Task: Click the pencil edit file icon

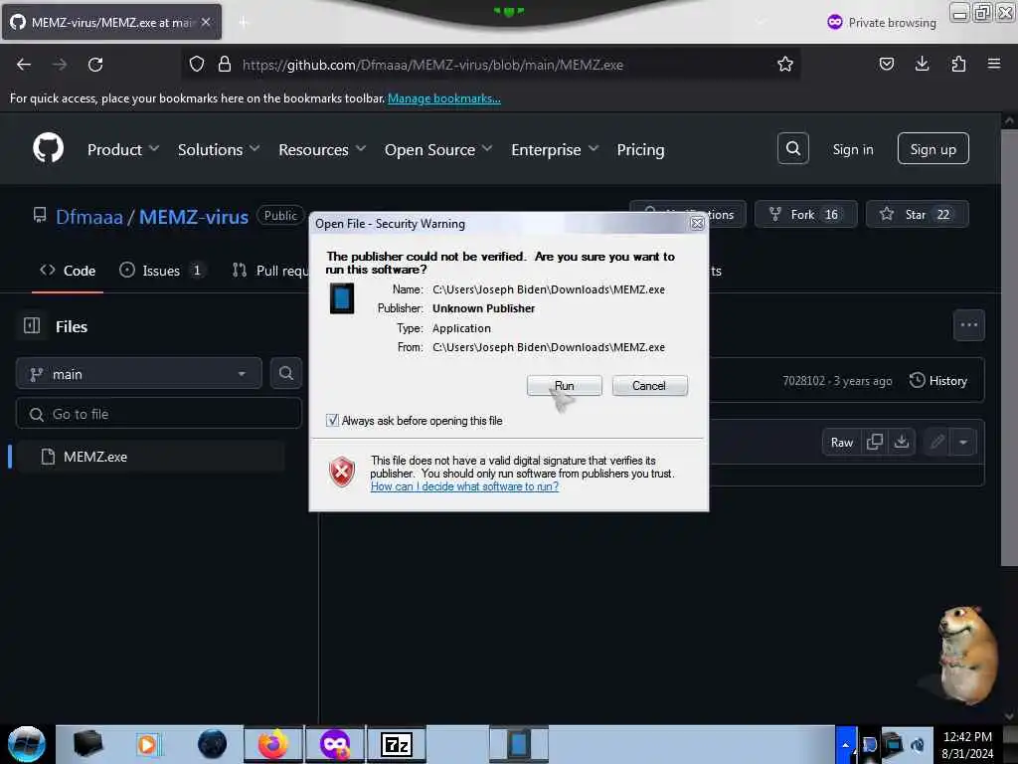Action: point(936,443)
